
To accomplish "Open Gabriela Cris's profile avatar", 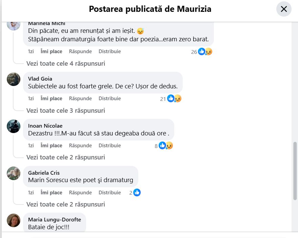I will pyautogui.click(x=14, y=173).
